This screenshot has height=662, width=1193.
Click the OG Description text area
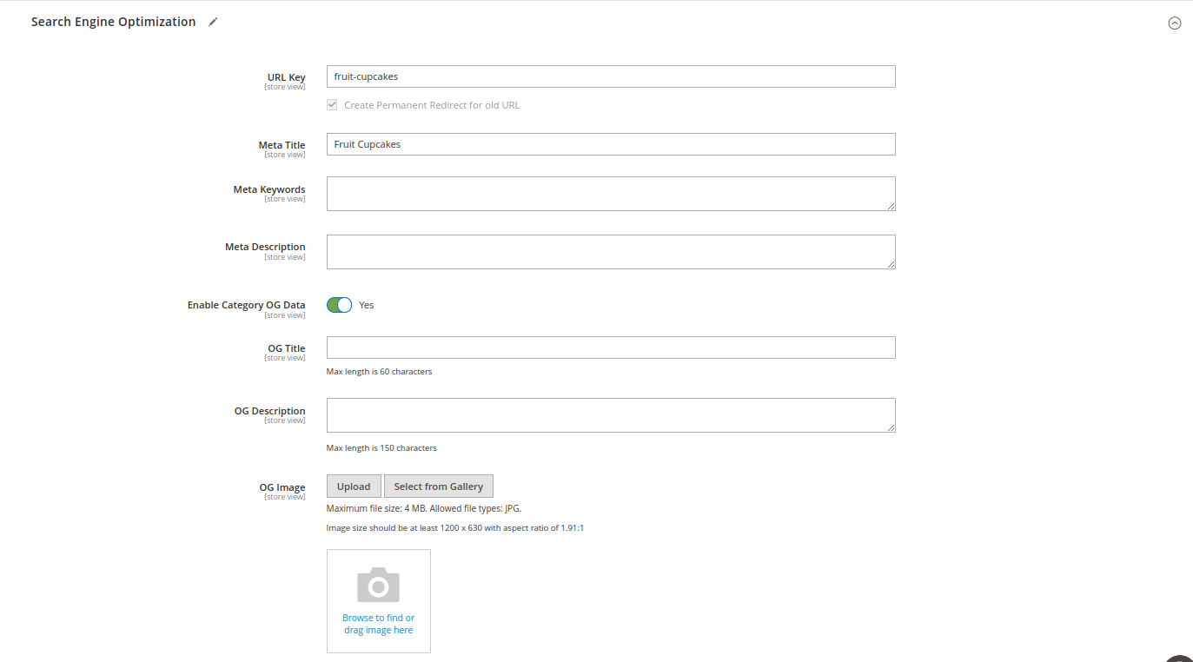[x=608, y=414]
